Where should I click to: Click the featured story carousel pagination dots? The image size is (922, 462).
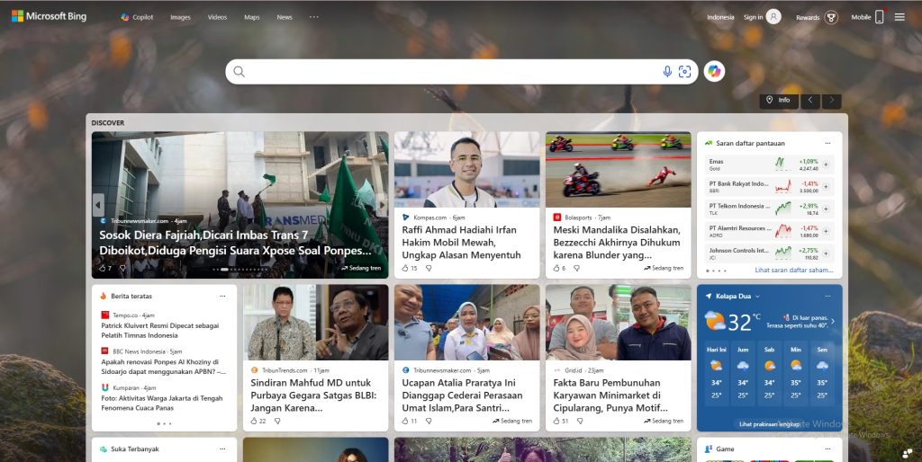240,269
